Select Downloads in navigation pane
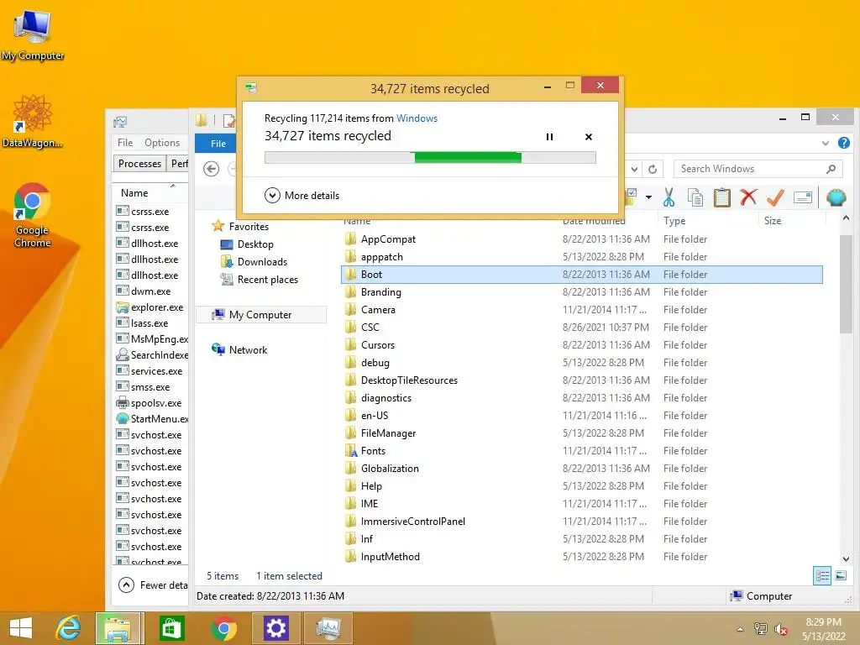 (254, 262)
